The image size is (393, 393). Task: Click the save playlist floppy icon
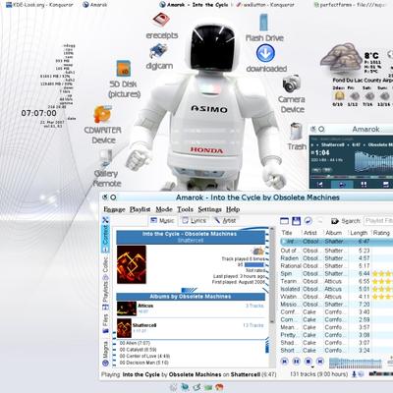[x=296, y=221]
